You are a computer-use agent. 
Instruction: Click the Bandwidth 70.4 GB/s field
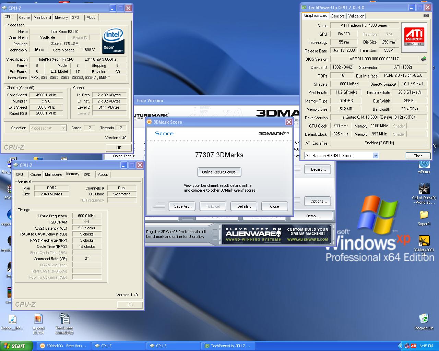[x=410, y=109]
